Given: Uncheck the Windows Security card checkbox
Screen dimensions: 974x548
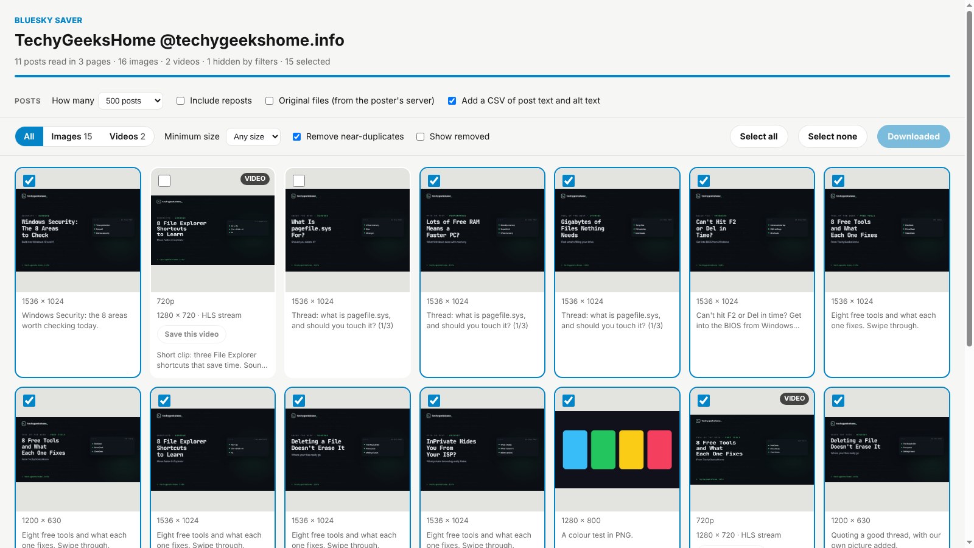Looking at the screenshot, I should coord(29,181).
